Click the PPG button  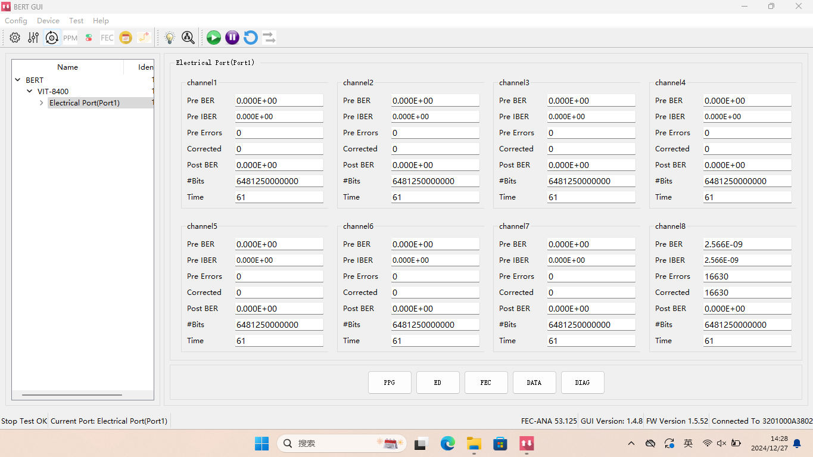click(x=390, y=383)
